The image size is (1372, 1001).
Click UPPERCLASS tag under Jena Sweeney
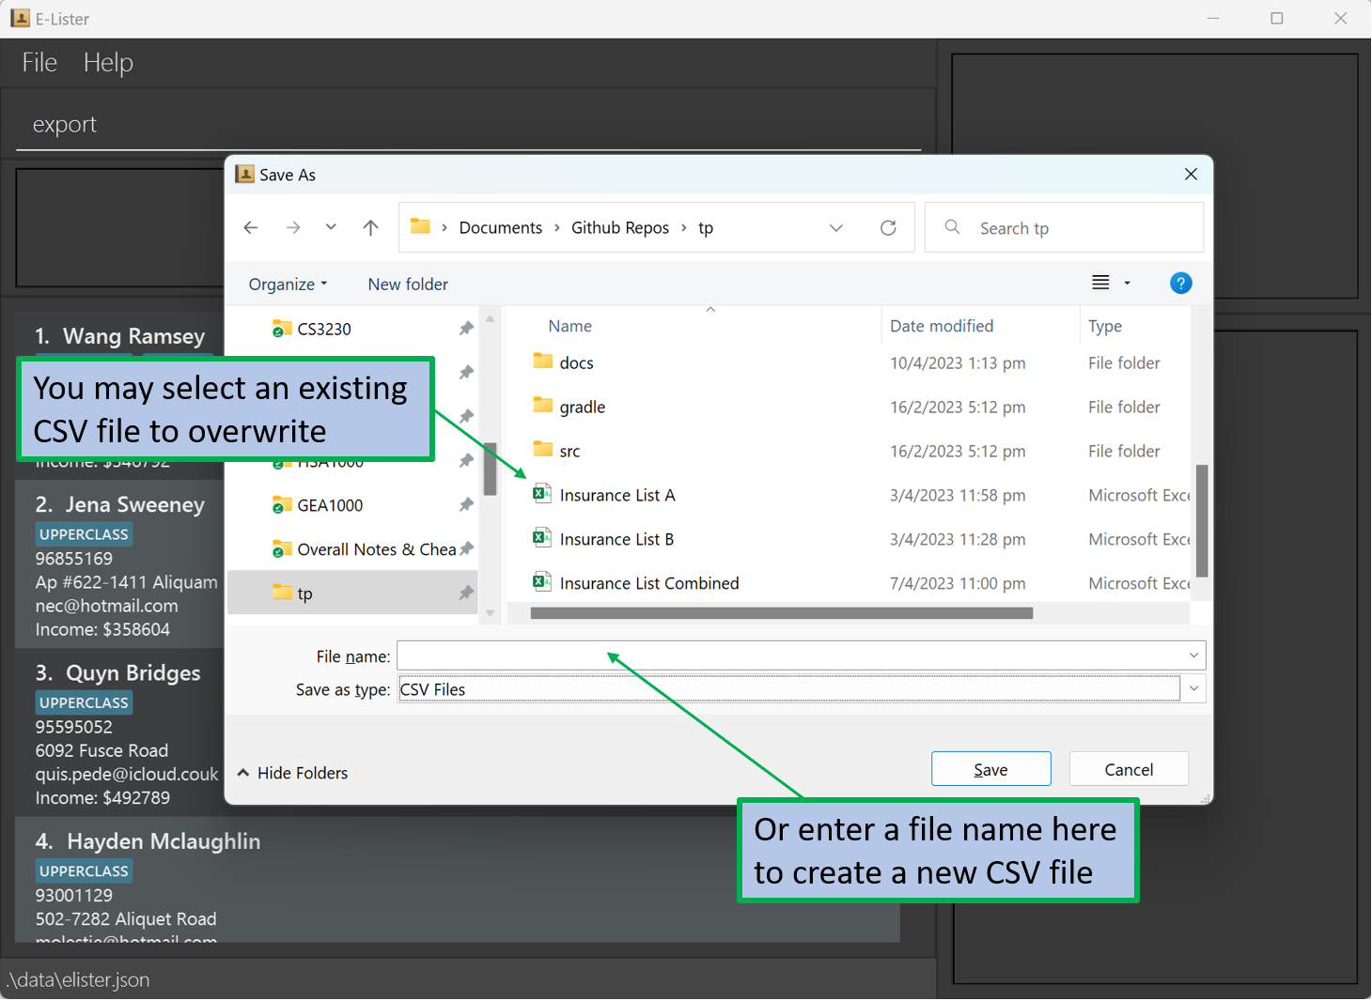(x=84, y=534)
